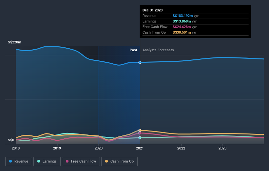Viewport: 269px width, 171px height.
Task: Toggle the Revenue legend button
Action: coord(19,162)
